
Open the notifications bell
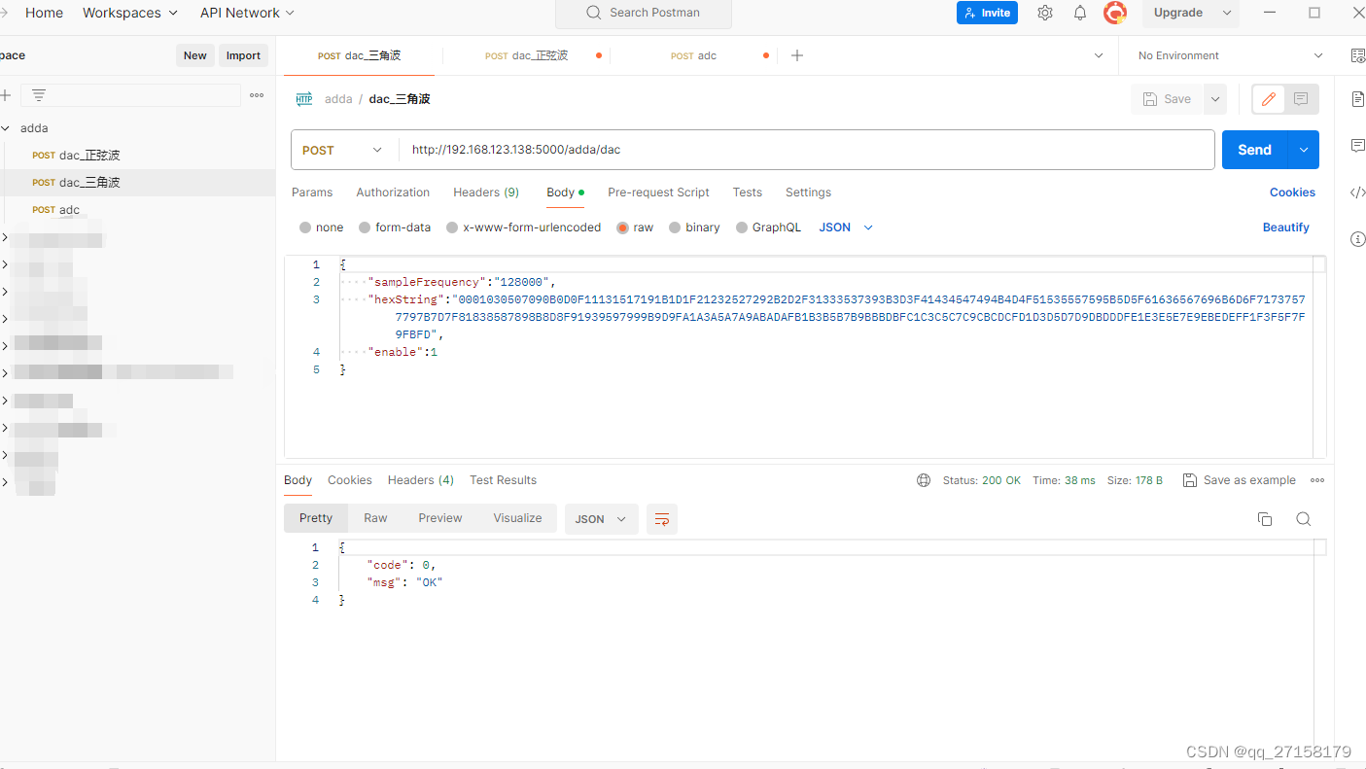coord(1079,13)
